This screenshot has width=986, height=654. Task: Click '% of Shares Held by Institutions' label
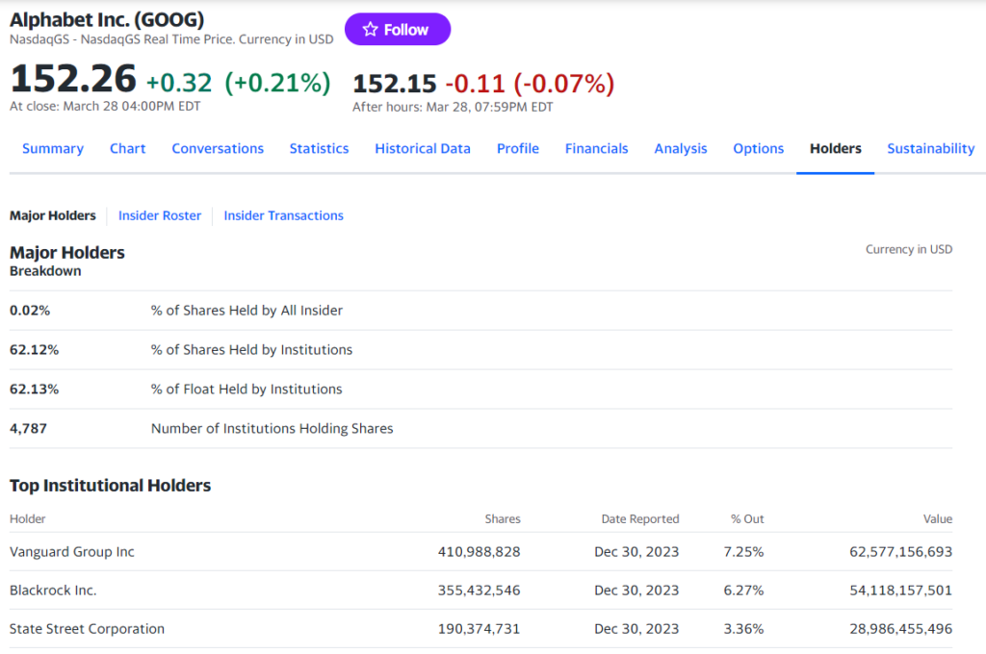pos(251,350)
